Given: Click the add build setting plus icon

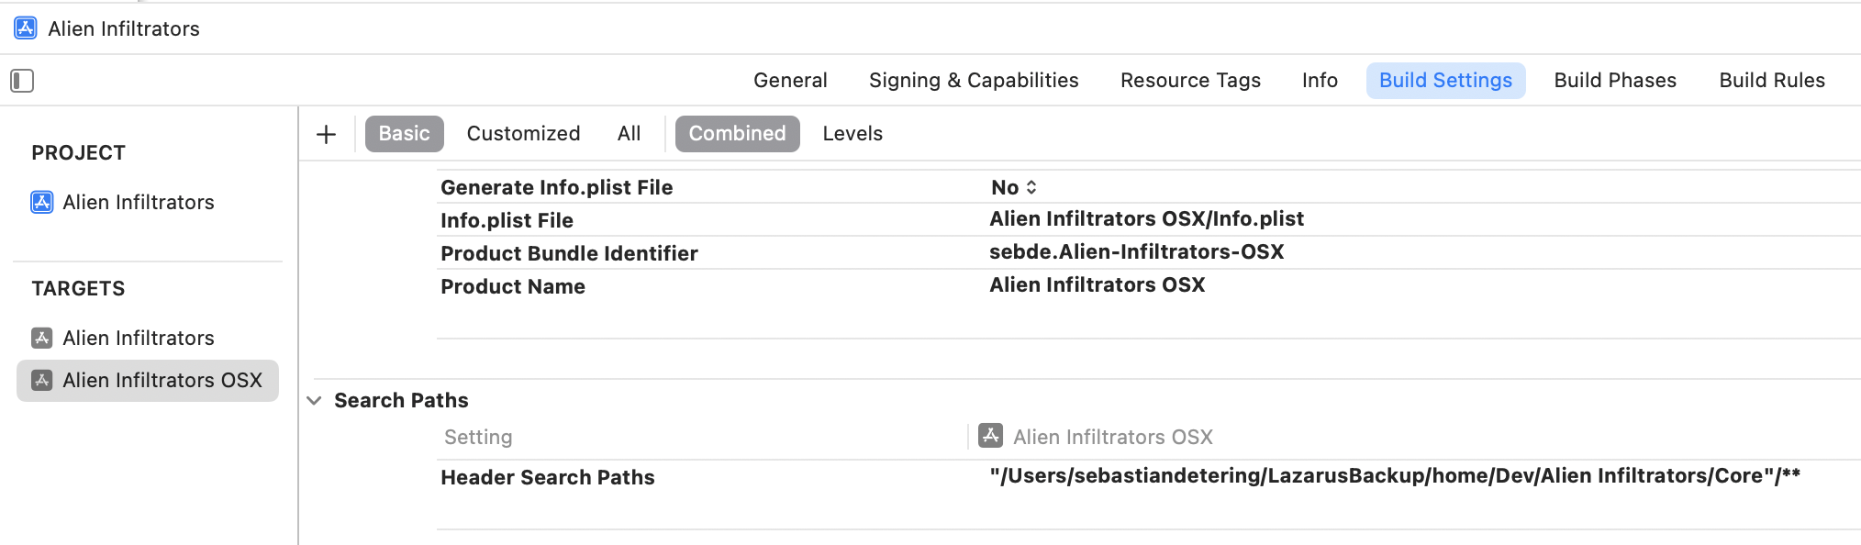Looking at the screenshot, I should tap(326, 134).
